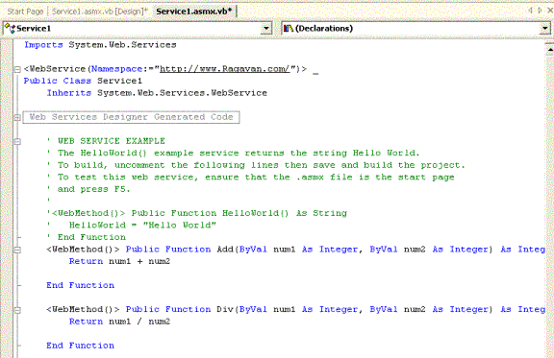Open the Service1.asmx.vb [Design] tab
The width and height of the screenshot is (554, 358).
100,12
